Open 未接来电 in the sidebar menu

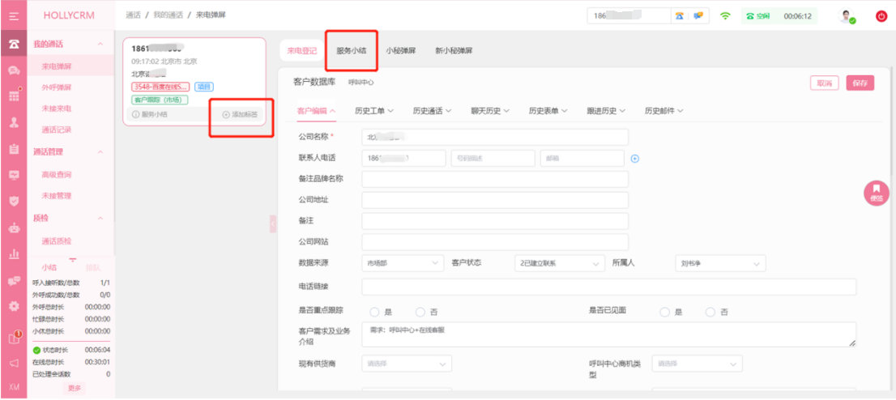point(57,108)
